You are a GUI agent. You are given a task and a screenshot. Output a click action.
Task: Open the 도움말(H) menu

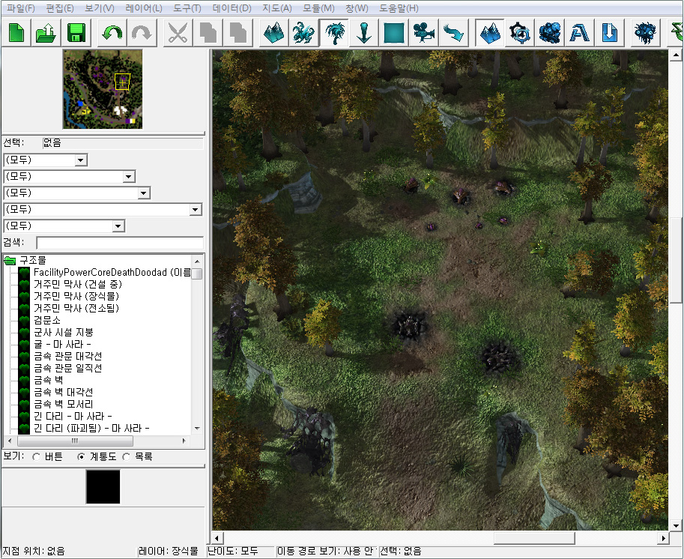pyautogui.click(x=399, y=8)
